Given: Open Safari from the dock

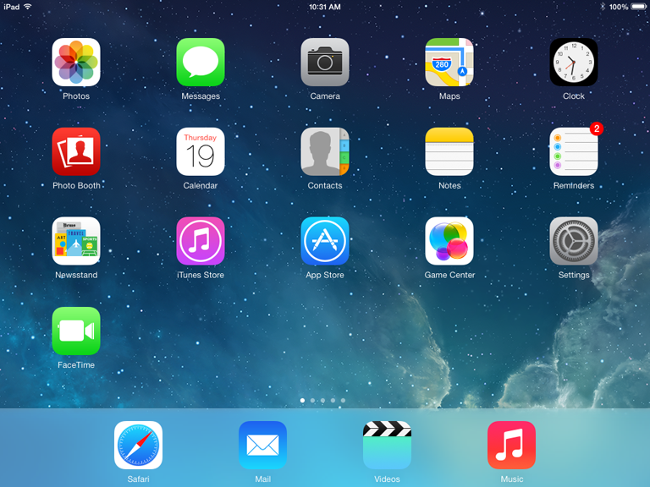Looking at the screenshot, I should (138, 446).
